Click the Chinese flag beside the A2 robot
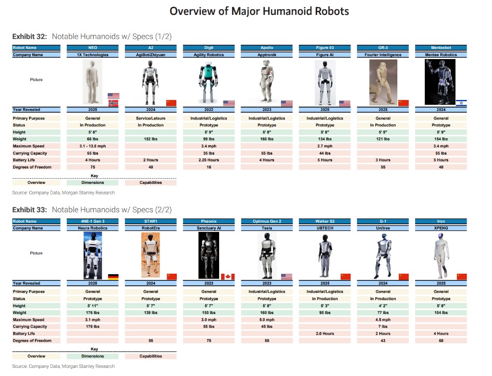 [171, 103]
